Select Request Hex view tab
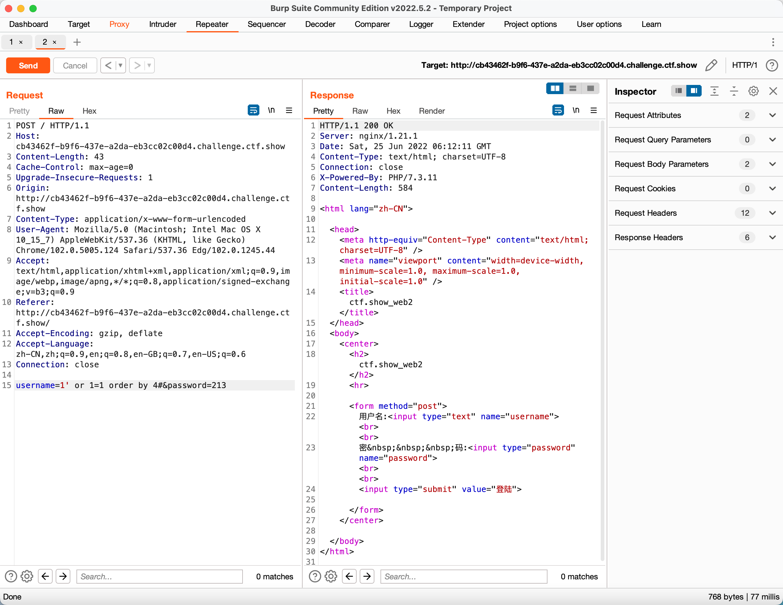Viewport: 783px width, 605px height. pyautogui.click(x=89, y=111)
